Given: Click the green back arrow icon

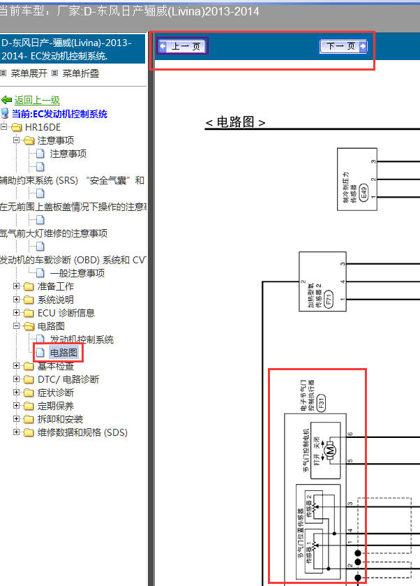Looking at the screenshot, I should pos(7,100).
